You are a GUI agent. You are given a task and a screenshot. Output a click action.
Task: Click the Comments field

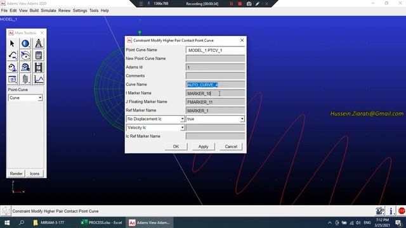(x=215, y=76)
